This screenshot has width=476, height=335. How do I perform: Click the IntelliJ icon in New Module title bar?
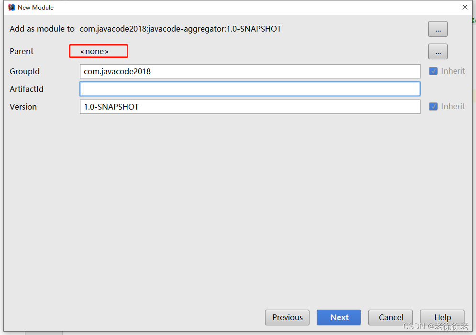(11, 7)
